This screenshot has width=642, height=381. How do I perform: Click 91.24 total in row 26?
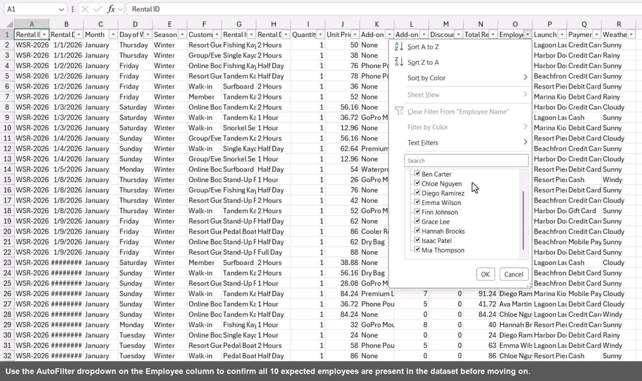pos(480,294)
